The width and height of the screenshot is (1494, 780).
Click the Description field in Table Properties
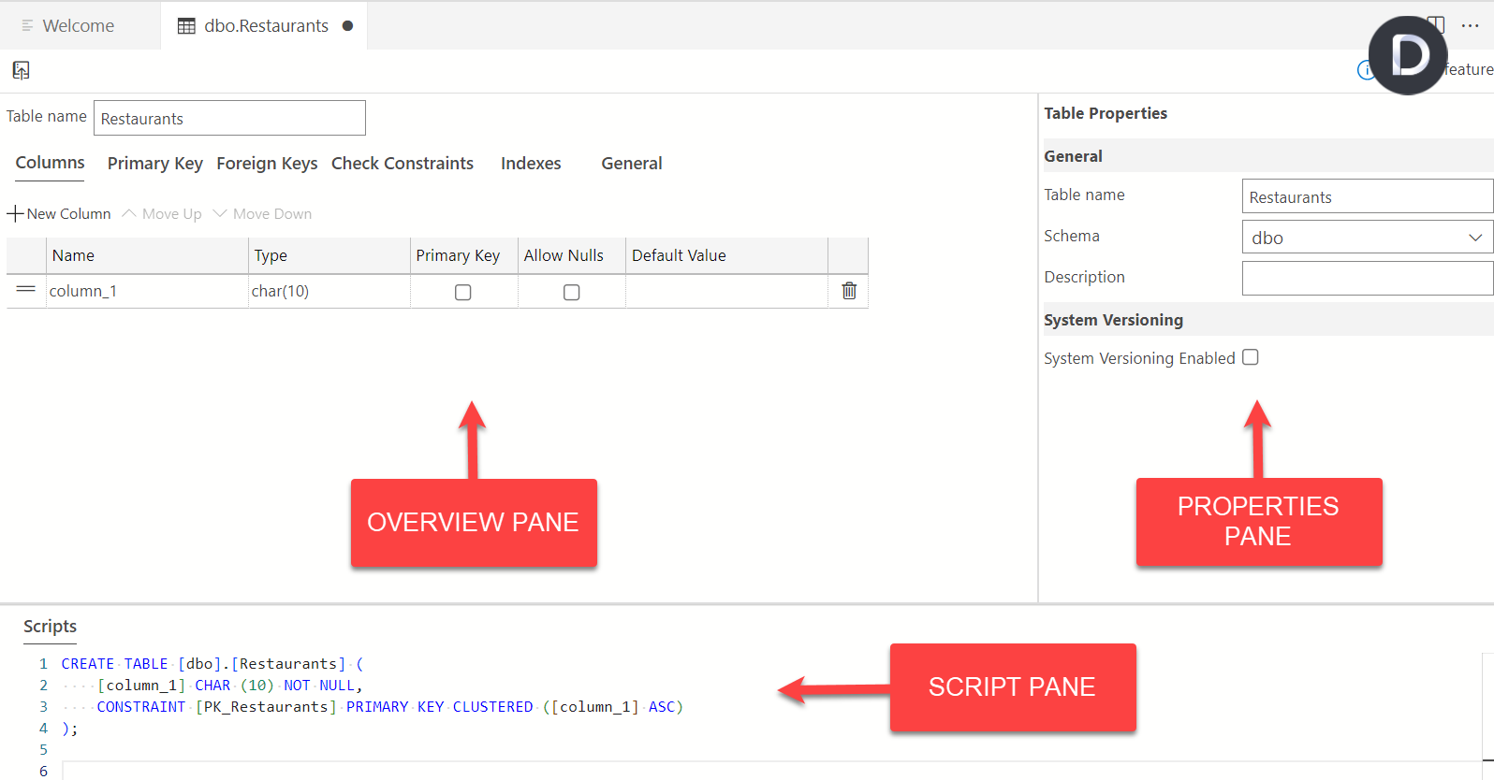click(x=1367, y=278)
